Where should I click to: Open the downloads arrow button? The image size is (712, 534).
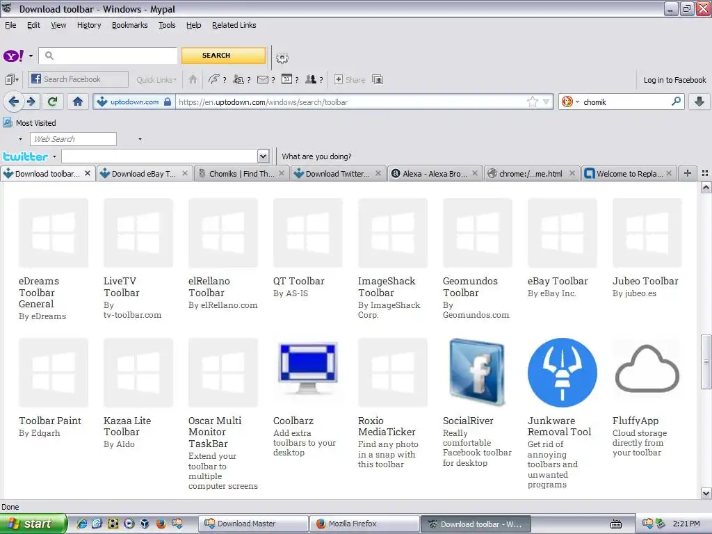(x=699, y=102)
